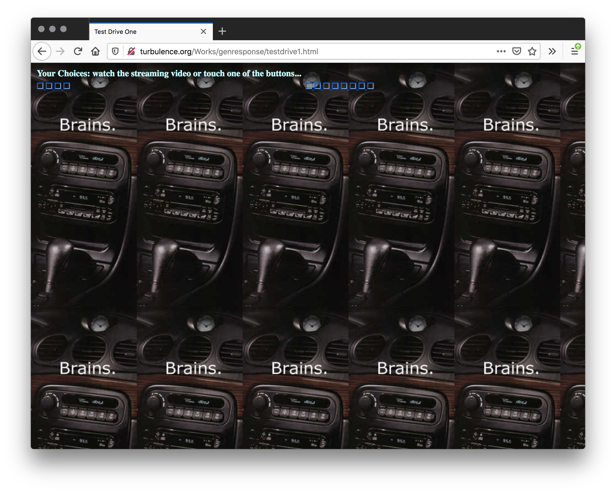
Task: Click the first box in the right group
Action: tap(309, 86)
